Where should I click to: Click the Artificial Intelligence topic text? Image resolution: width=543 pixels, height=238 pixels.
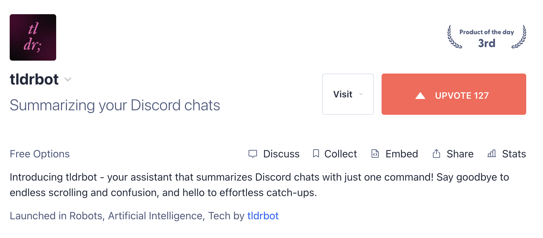tap(155, 216)
